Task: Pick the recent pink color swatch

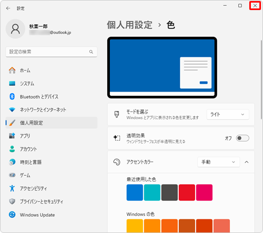Action: (204, 193)
